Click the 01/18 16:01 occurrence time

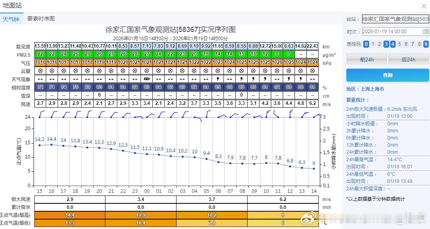pos(400,167)
